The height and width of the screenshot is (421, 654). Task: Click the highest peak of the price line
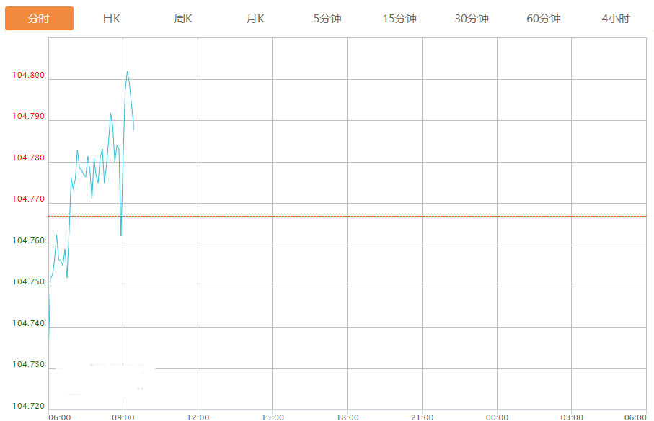point(127,71)
